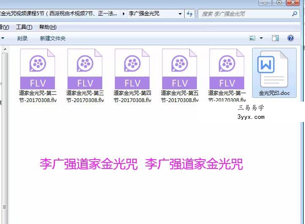Open help with the blue question mark
This screenshot has height=224, width=305.
290,38
